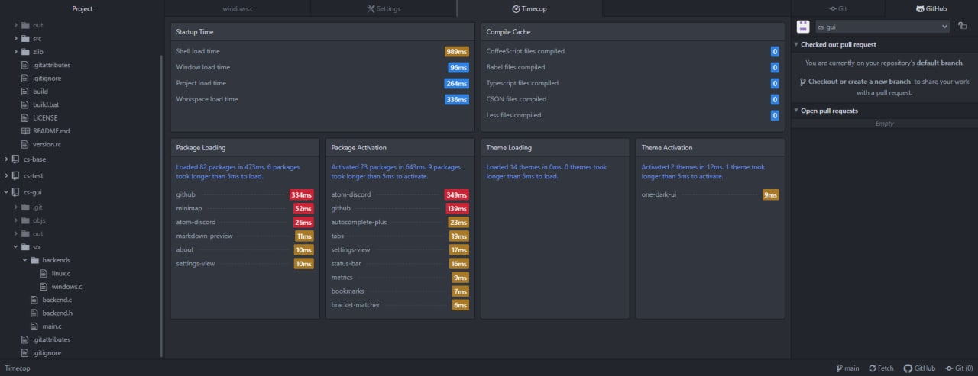The width and height of the screenshot is (978, 376).
Task: Click the Checkout or create a new branch link
Action: point(859,82)
